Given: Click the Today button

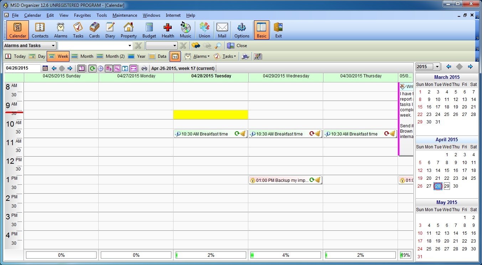Looking at the screenshot, I should coord(16,56).
